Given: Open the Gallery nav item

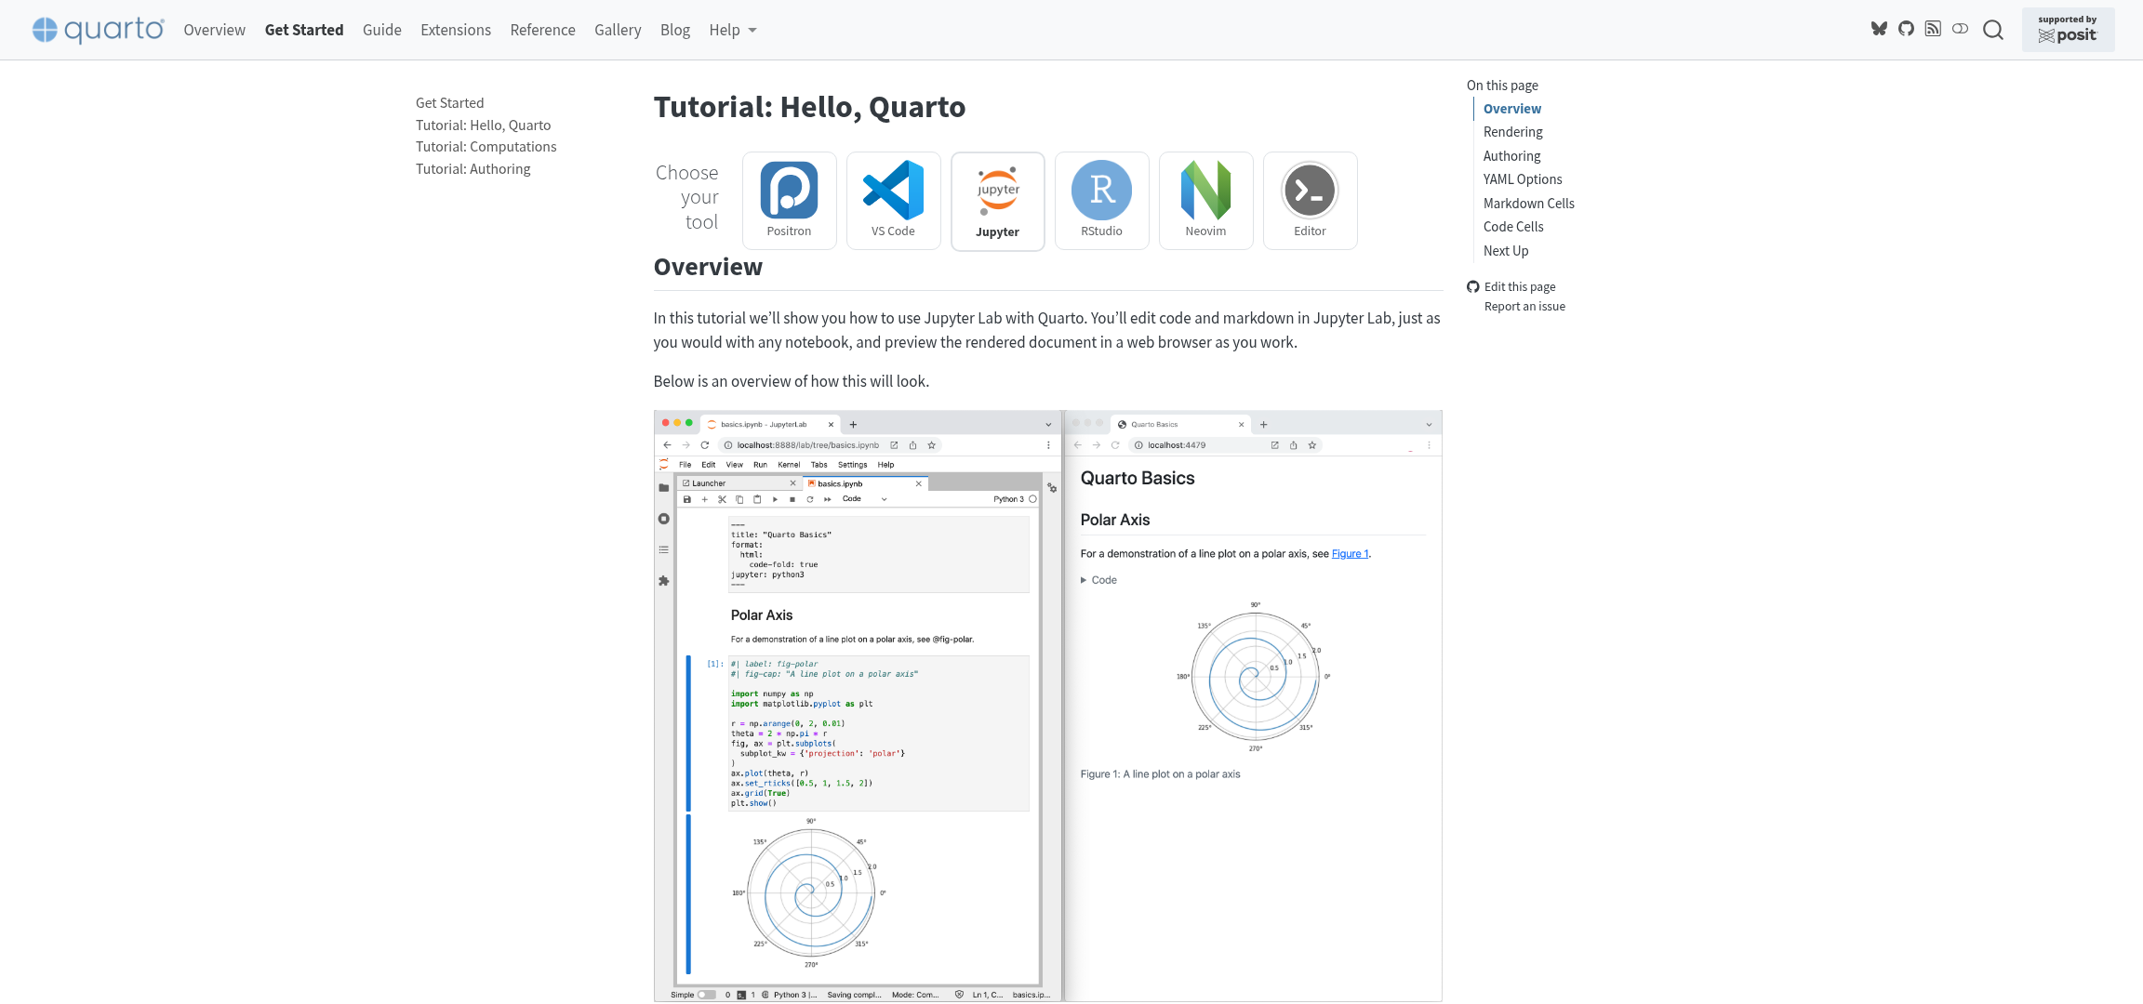Looking at the screenshot, I should tap(618, 30).
